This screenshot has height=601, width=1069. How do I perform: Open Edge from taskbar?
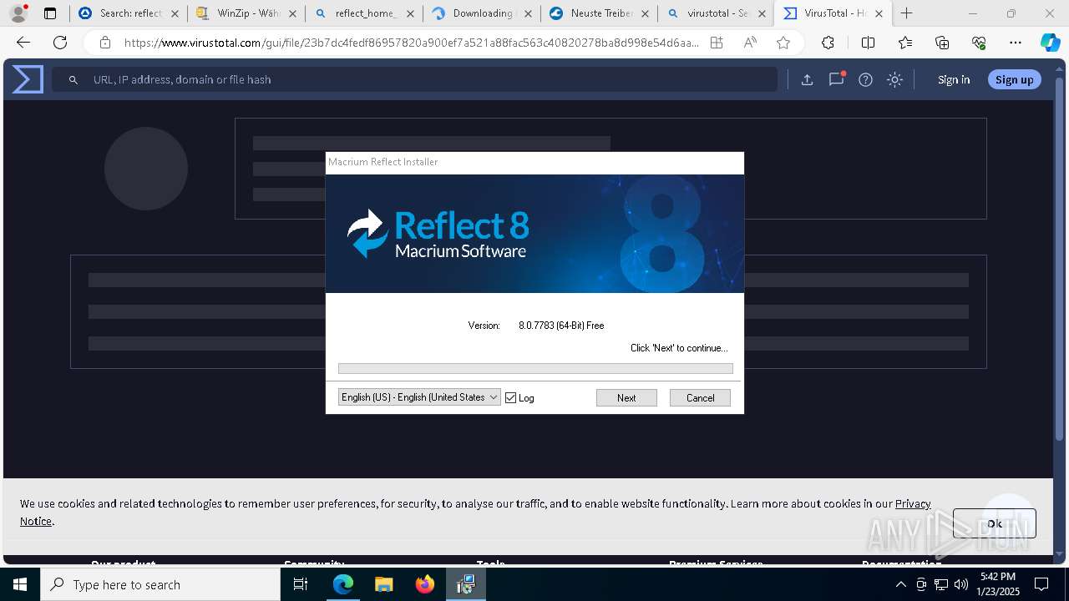click(343, 584)
